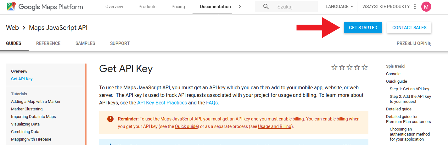Open the LANGUAGE dropdown
This screenshot has height=145, width=448.
click(x=340, y=7)
